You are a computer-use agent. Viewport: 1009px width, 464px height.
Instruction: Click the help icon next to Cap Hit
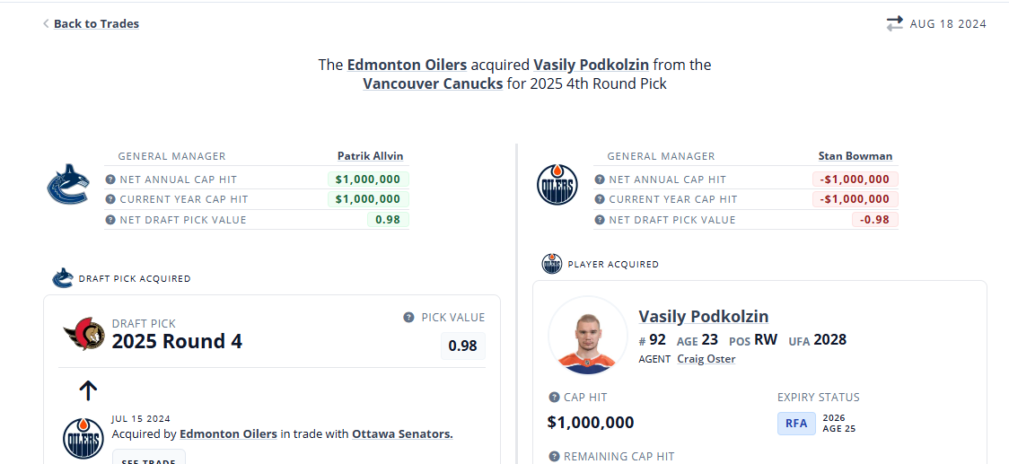[553, 397]
